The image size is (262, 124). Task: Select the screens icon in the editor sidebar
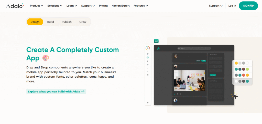[x=148, y=58]
